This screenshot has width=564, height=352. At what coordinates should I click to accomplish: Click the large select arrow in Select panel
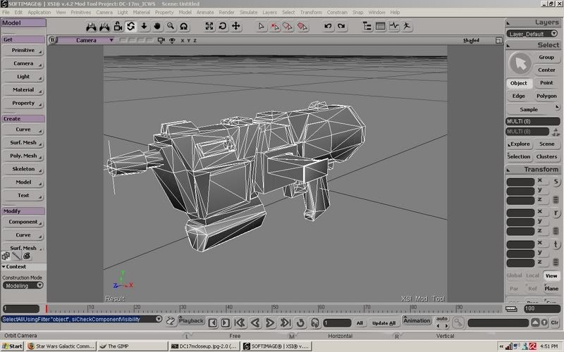[x=520, y=64]
